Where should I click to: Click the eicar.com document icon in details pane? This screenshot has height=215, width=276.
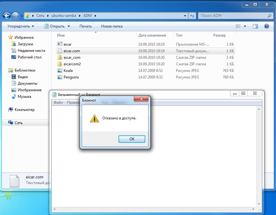(x=14, y=181)
